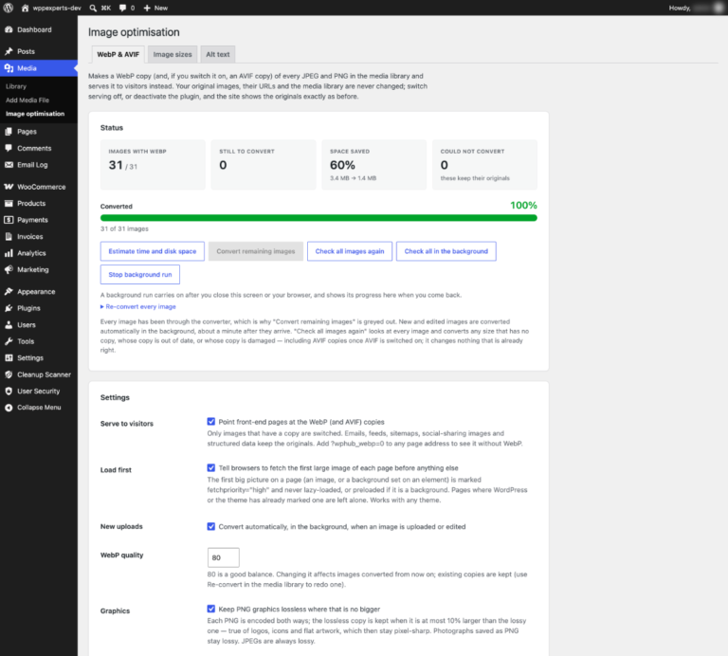728x656 pixels.
Task: Expand the Re-convert every image disclosure
Action: tap(138, 306)
